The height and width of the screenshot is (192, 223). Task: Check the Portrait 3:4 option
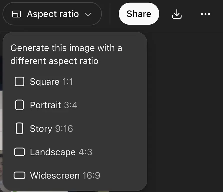(53, 105)
